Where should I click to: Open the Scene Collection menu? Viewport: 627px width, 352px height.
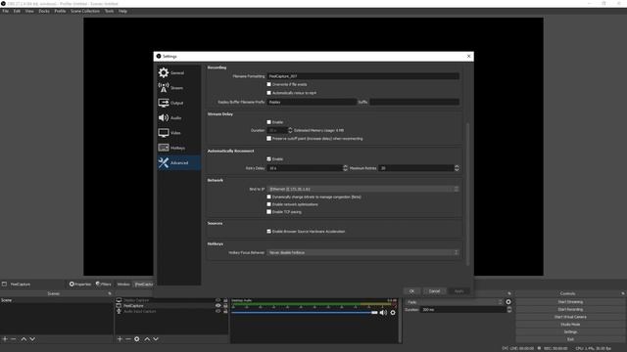coord(85,11)
